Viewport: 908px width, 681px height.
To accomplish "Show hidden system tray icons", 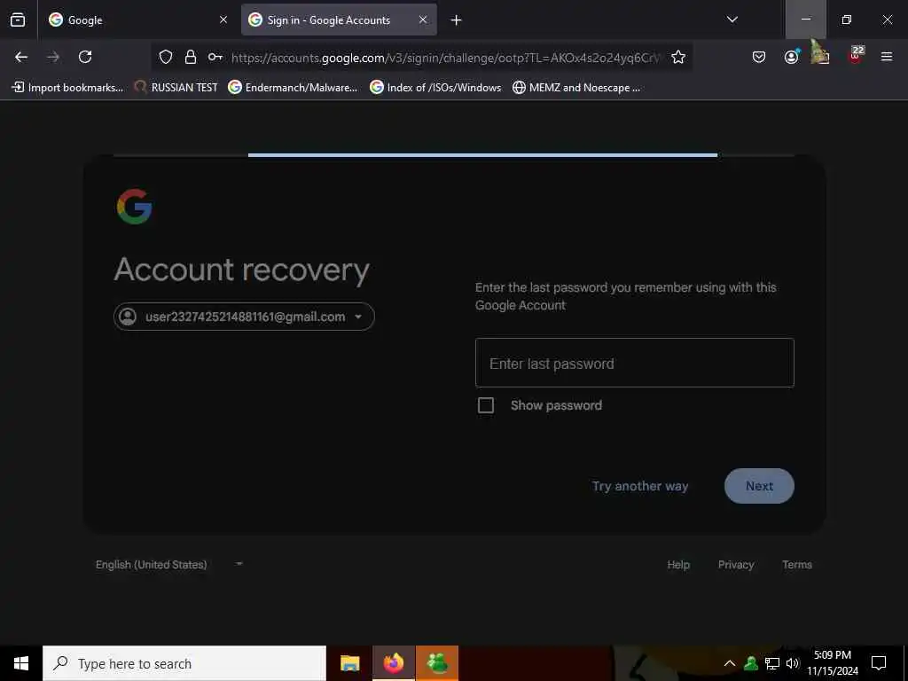I will (730, 663).
